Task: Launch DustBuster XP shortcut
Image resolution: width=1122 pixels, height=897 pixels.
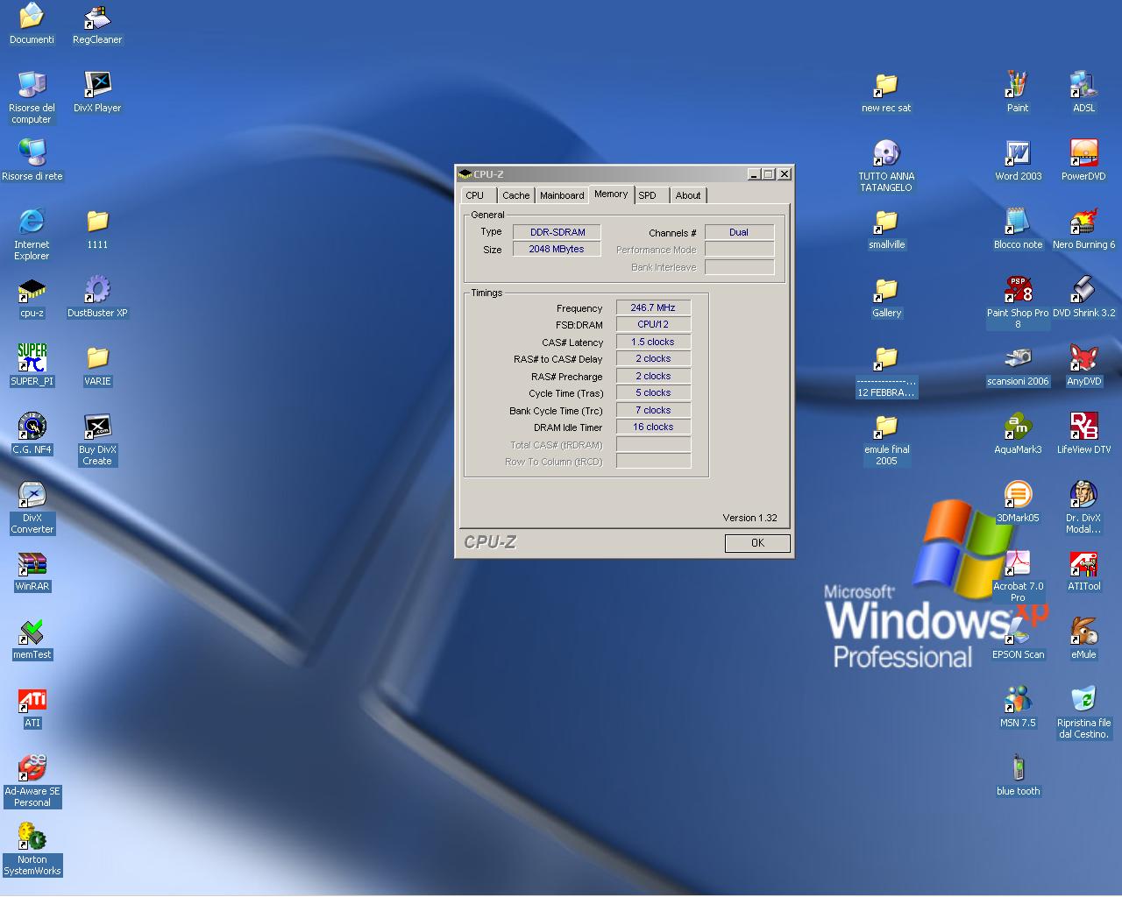Action: [x=97, y=297]
